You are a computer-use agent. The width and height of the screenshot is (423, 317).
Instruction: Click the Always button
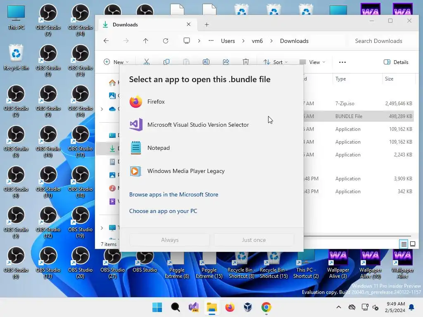pos(170,240)
